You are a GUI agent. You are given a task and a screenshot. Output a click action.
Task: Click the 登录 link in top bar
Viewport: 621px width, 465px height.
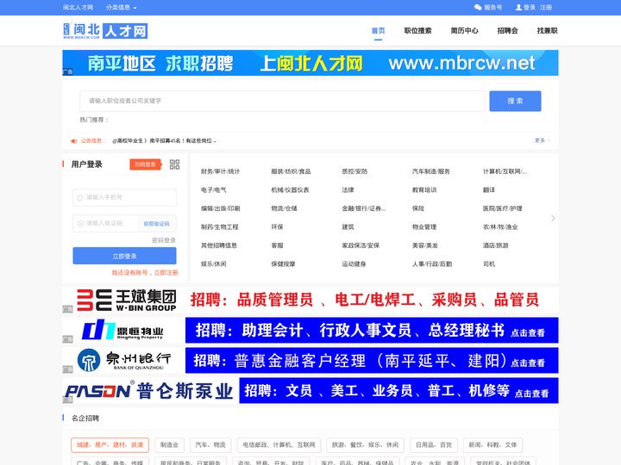click(x=530, y=7)
